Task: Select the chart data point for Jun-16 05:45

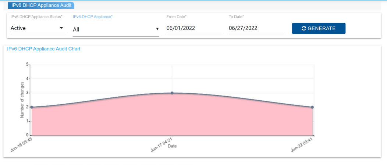Action: point(32,107)
